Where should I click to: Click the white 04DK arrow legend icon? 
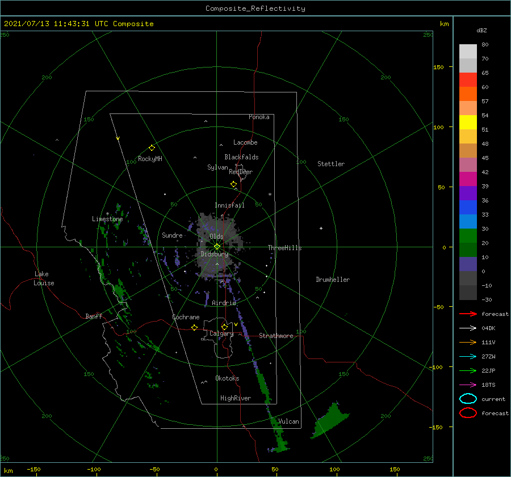(468, 328)
